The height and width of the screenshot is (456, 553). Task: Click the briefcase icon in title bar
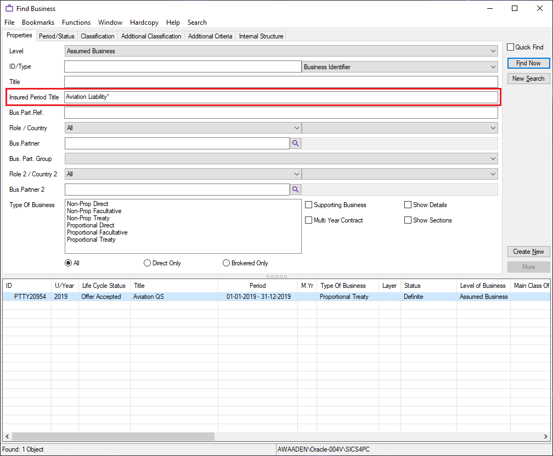pos(9,8)
